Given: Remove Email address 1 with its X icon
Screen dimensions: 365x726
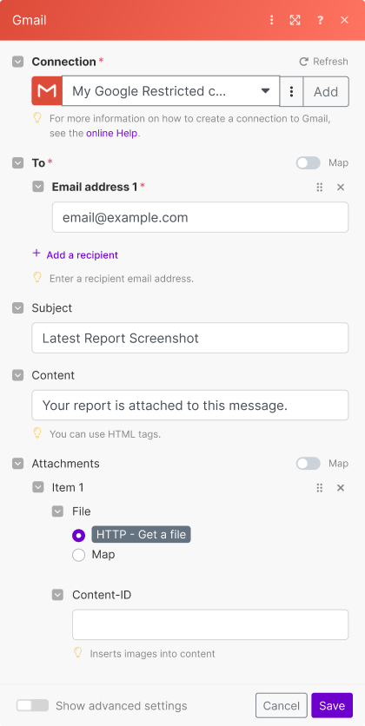Looking at the screenshot, I should pyautogui.click(x=341, y=187).
